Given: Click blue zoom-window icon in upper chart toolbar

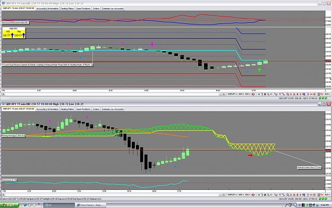Looking at the screenshot, I should (304, 94).
